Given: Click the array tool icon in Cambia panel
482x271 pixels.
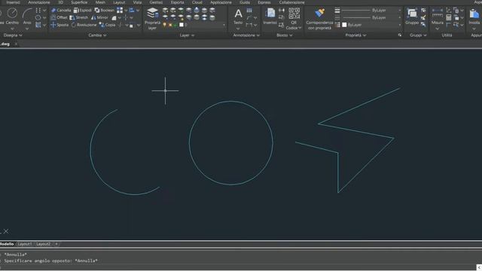Looking at the screenshot, I should point(120,10).
